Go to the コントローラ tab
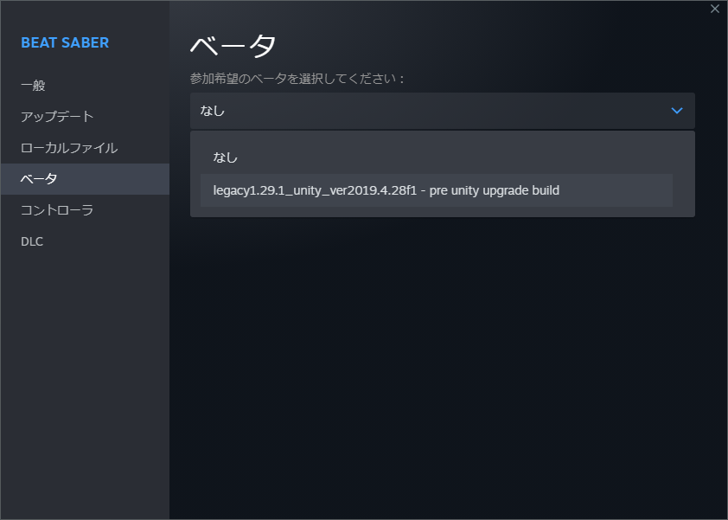 coord(85,210)
